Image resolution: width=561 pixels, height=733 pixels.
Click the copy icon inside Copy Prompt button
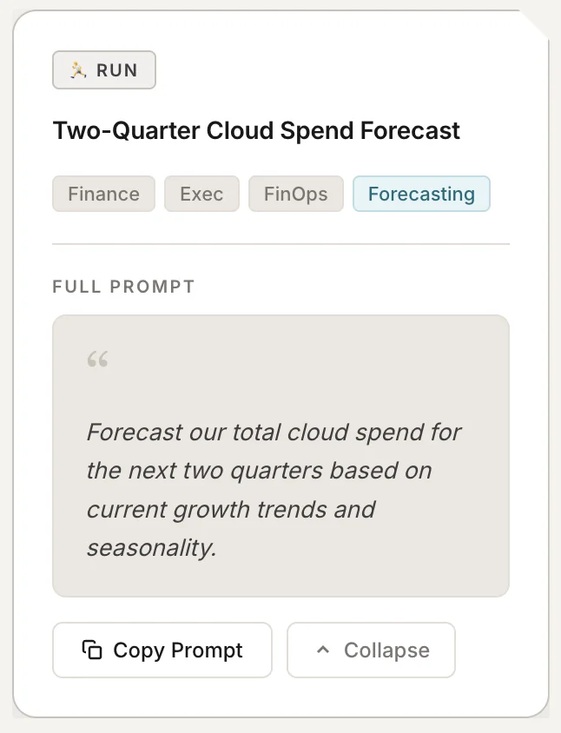pos(93,650)
